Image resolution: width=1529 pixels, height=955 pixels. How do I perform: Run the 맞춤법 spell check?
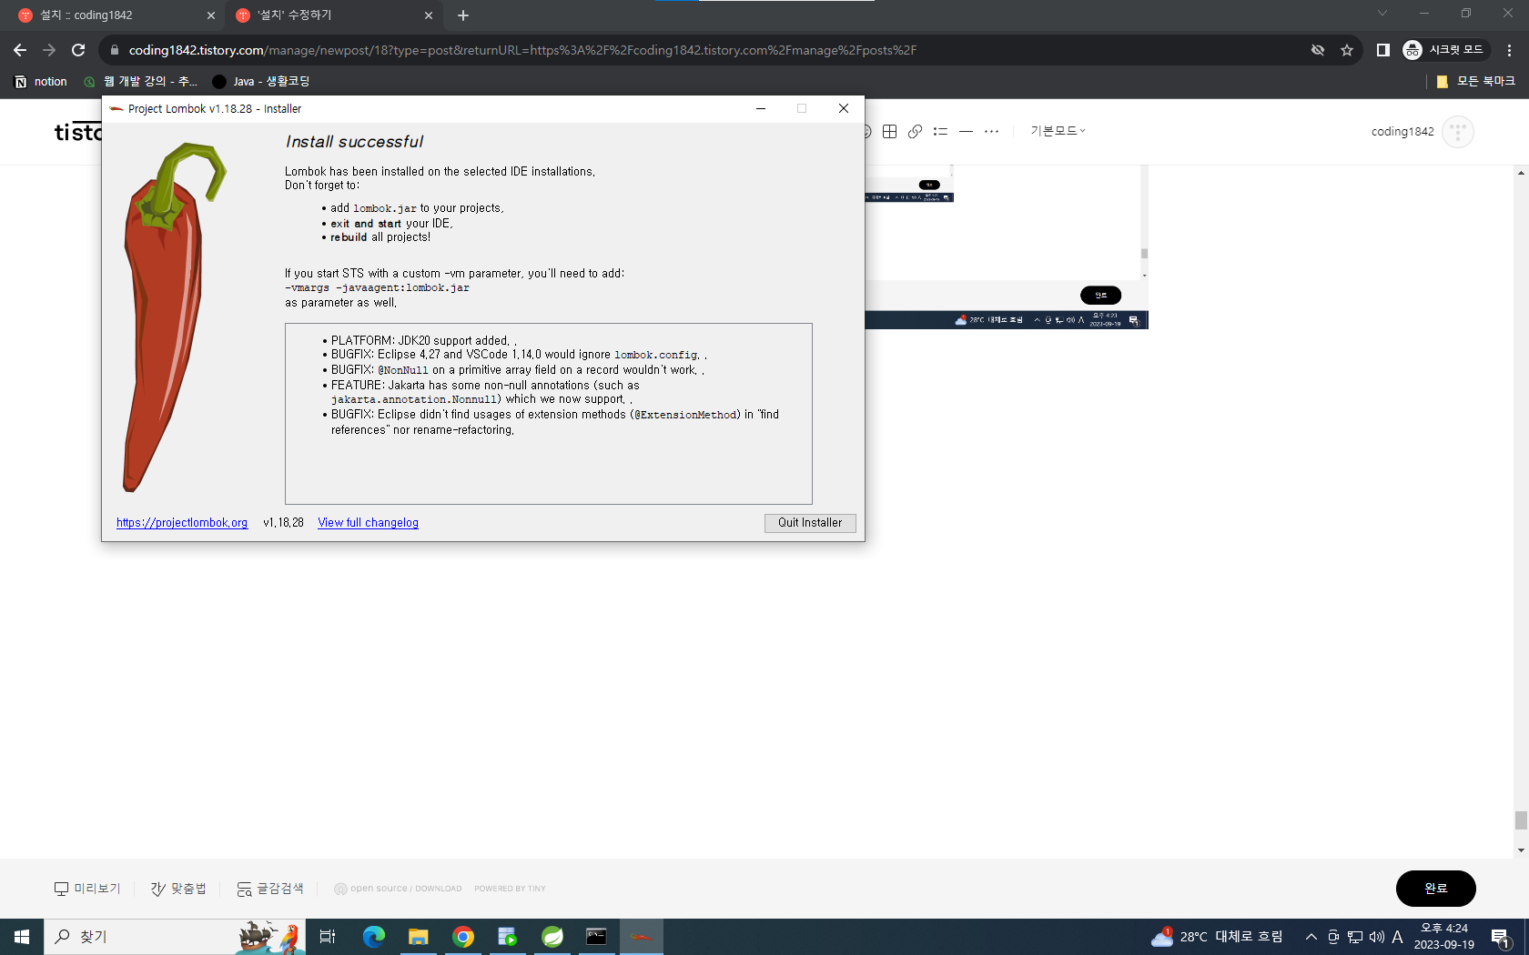click(178, 889)
